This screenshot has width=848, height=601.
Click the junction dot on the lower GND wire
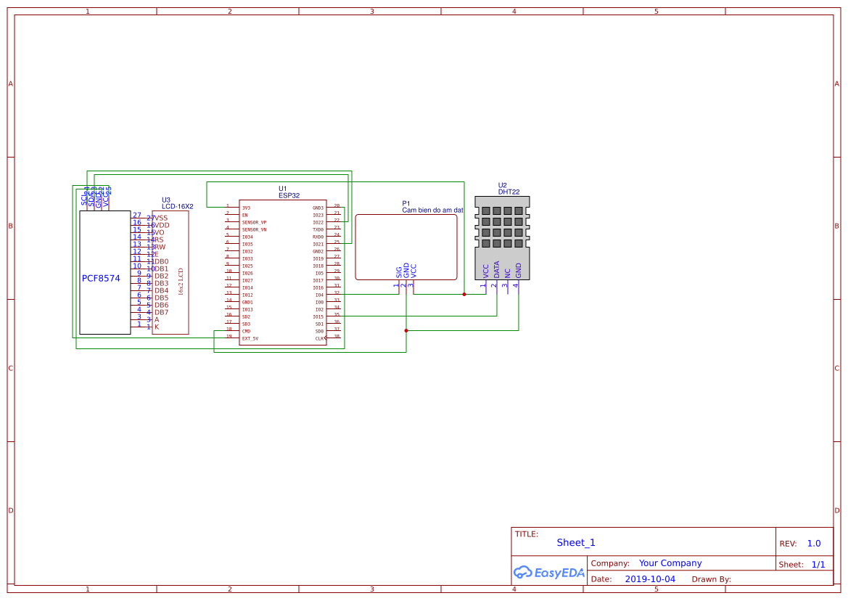[x=405, y=329]
